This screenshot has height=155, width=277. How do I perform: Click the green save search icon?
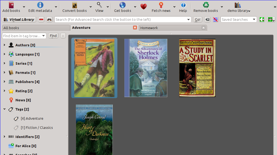click(271, 19)
